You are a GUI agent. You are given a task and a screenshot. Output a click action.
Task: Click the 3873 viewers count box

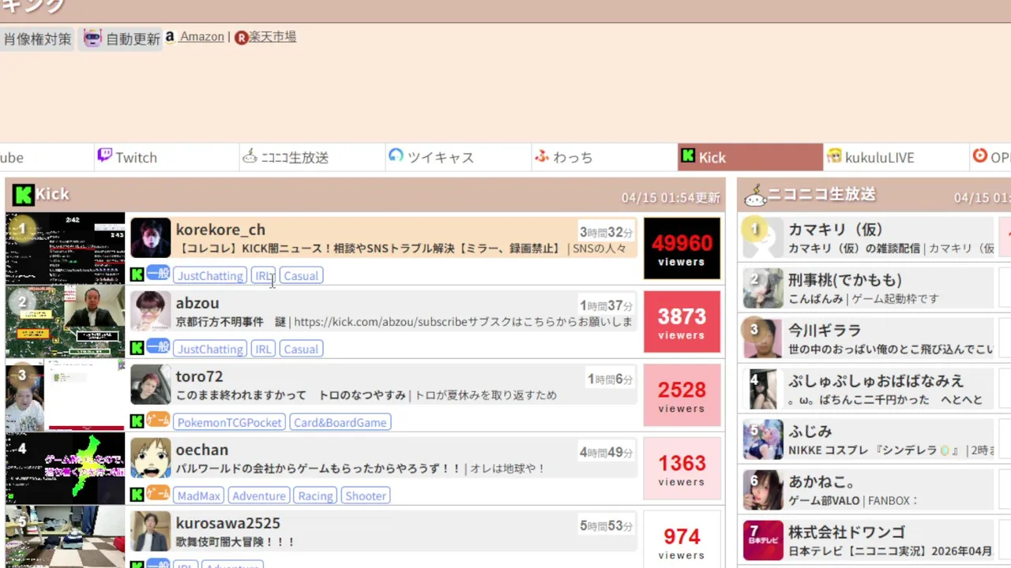pos(682,321)
